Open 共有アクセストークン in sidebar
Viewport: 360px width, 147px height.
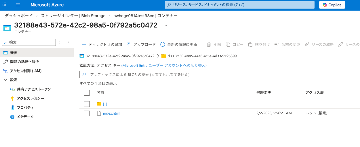[x=34, y=89]
